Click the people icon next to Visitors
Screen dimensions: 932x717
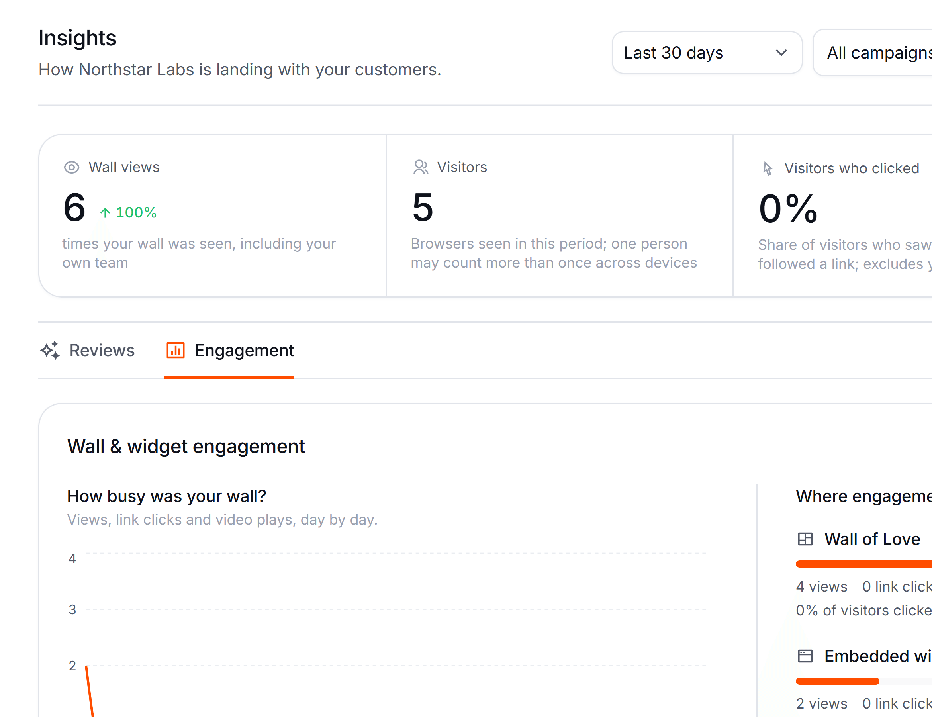(x=421, y=167)
